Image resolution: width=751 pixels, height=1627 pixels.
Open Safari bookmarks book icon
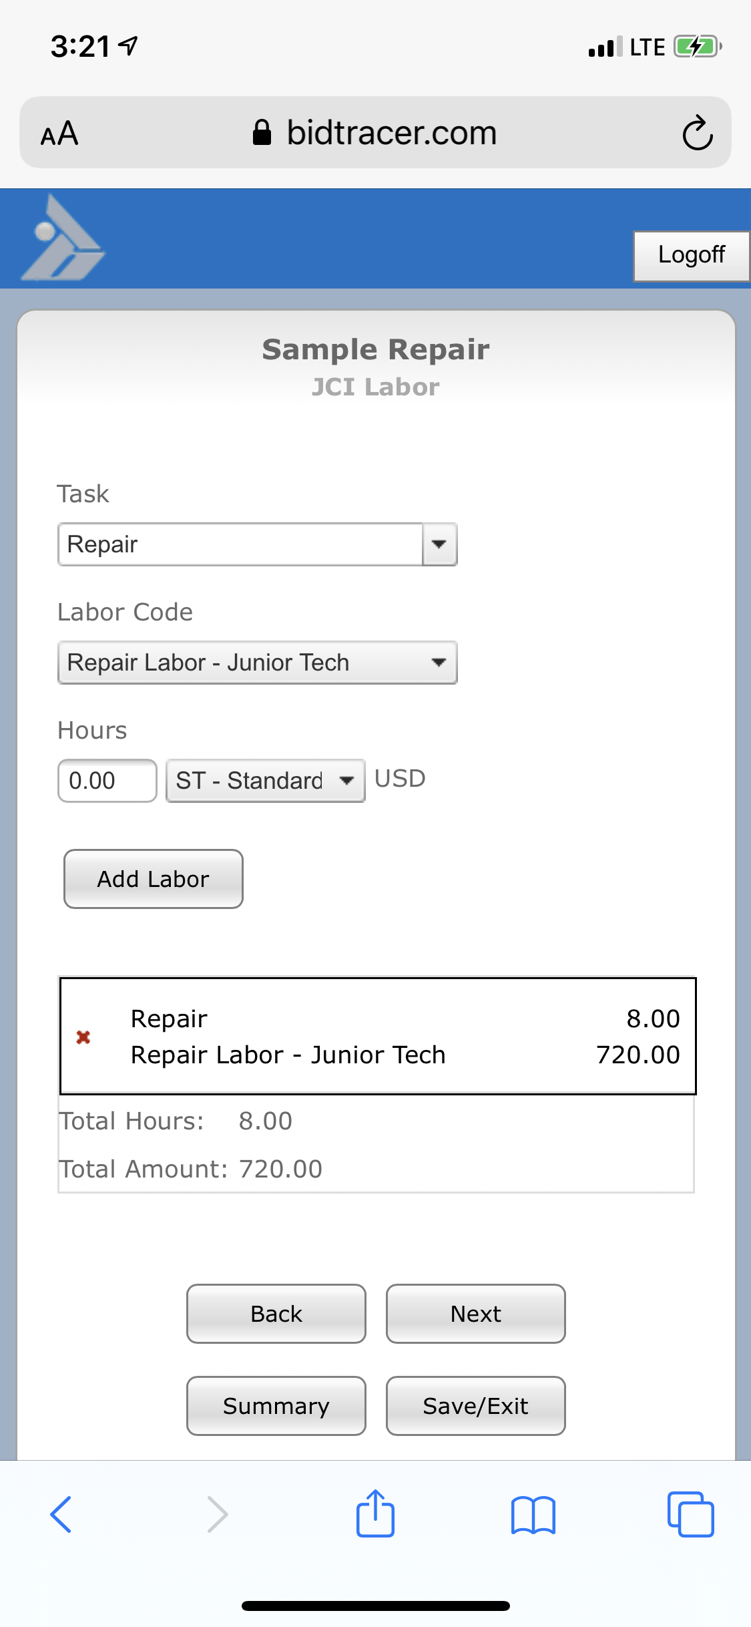533,1514
